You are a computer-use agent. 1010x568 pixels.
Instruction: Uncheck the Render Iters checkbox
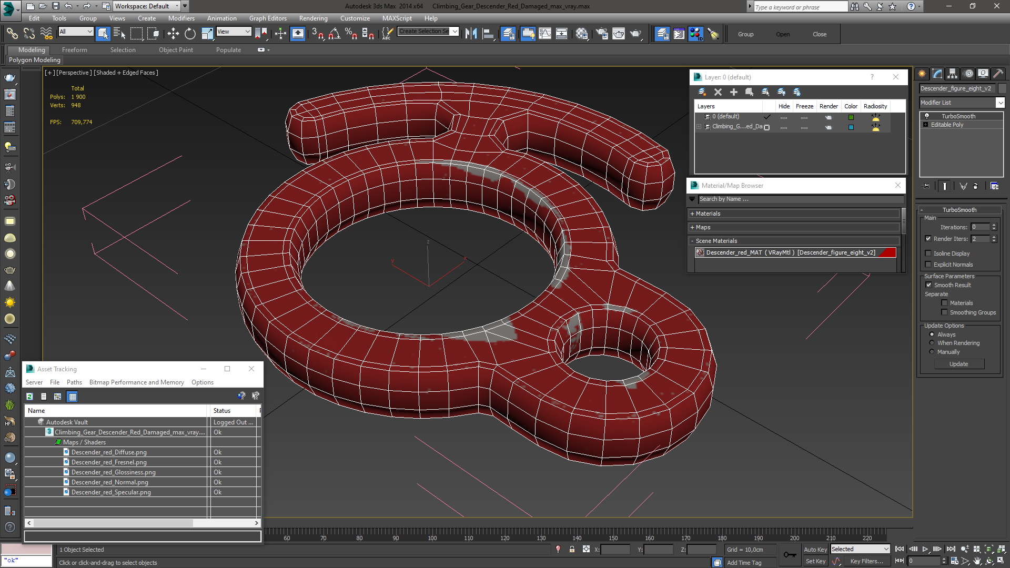tap(928, 239)
